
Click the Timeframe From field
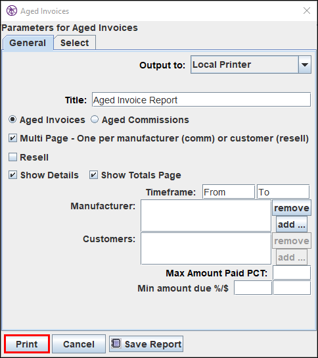point(229,192)
